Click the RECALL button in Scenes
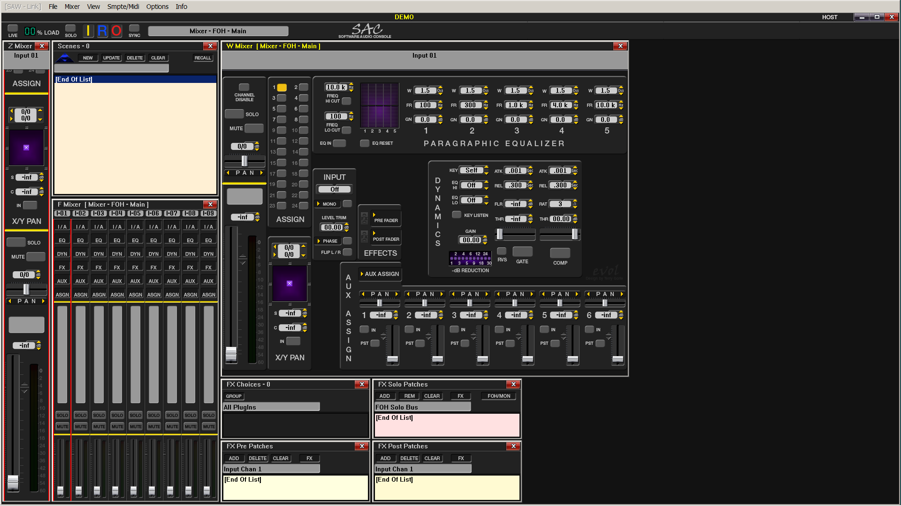Viewport: 901px width, 506px height. pos(203,58)
